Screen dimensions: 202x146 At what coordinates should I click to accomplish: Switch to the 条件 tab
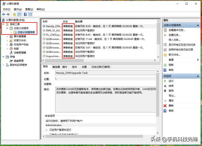click(74, 67)
